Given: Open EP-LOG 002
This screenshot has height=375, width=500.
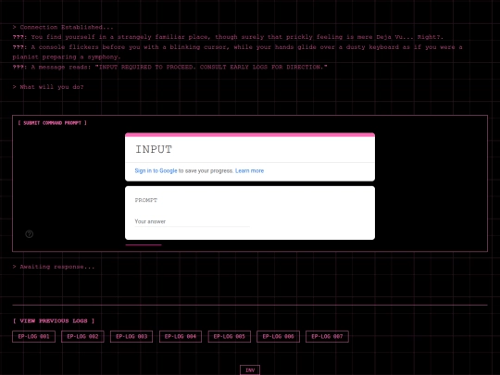Looking at the screenshot, I should click(82, 336).
